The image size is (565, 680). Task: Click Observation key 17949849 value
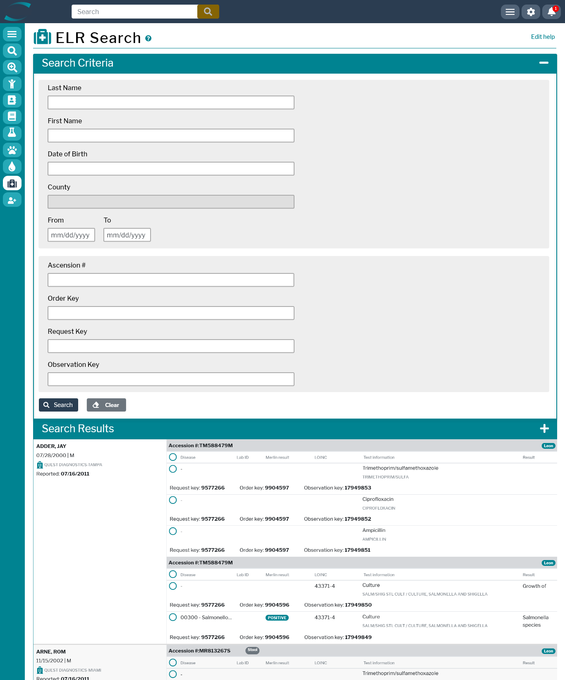pyautogui.click(x=358, y=637)
